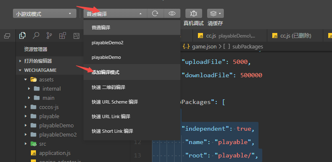The width and height of the screenshot is (332, 162).
Task: Expand the playable folder in the tree
Action: [25, 116]
